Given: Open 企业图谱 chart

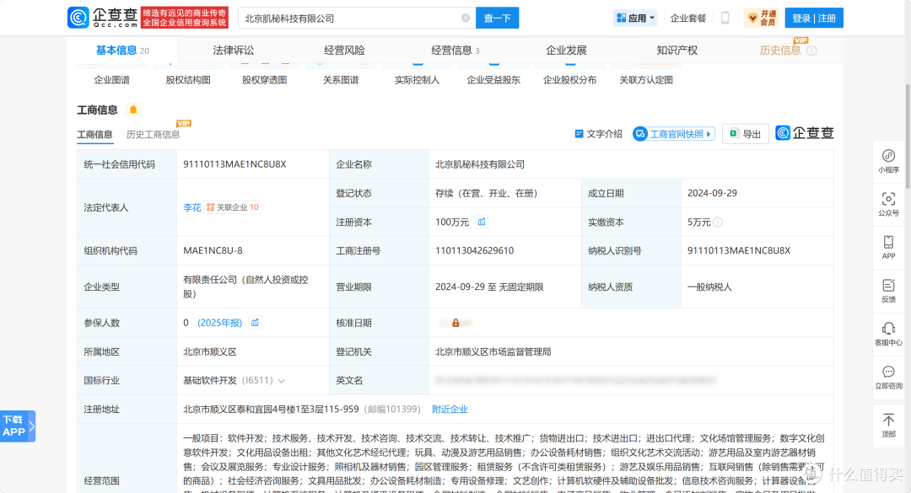Looking at the screenshot, I should (112, 79).
